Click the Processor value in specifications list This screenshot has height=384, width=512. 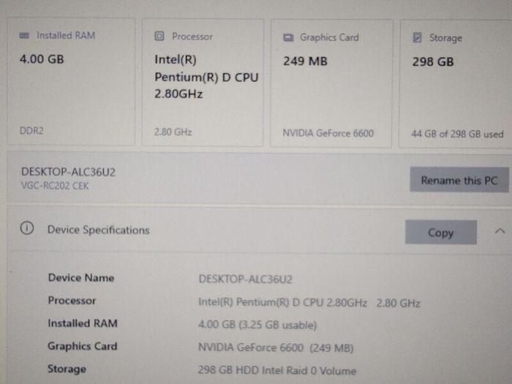point(309,303)
